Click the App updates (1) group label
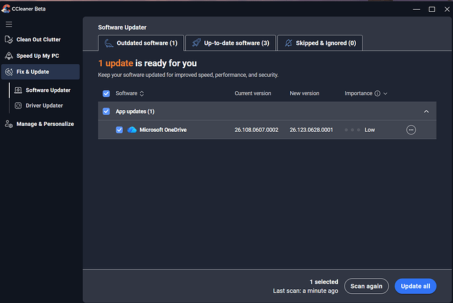The height and width of the screenshot is (303, 453). [135, 111]
